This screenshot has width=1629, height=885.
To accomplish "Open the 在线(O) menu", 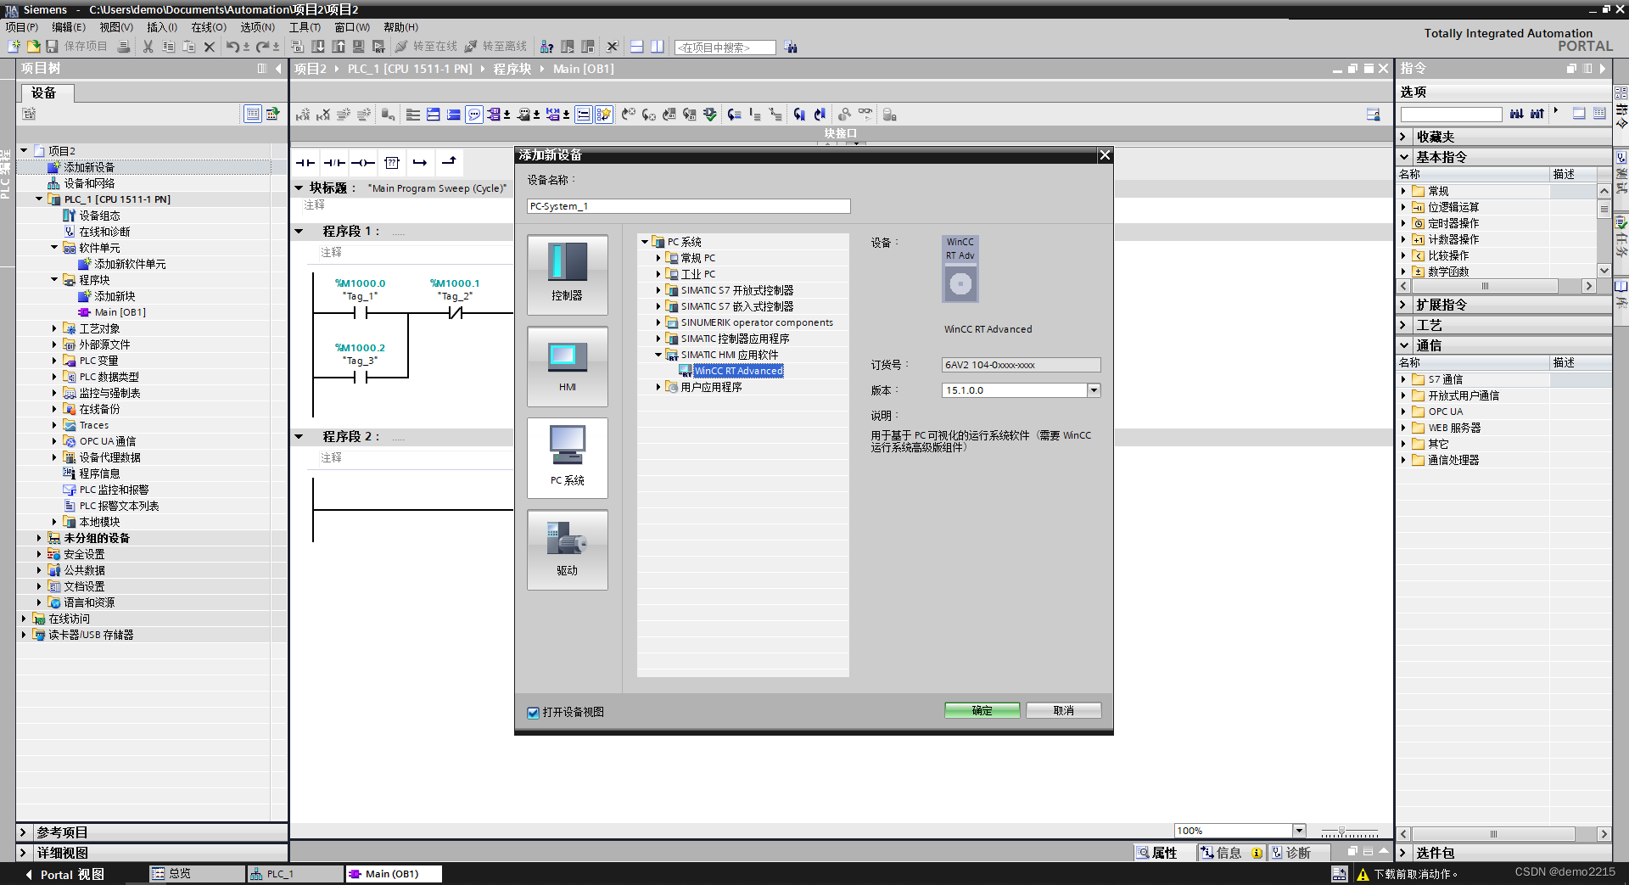I will 209,27.
